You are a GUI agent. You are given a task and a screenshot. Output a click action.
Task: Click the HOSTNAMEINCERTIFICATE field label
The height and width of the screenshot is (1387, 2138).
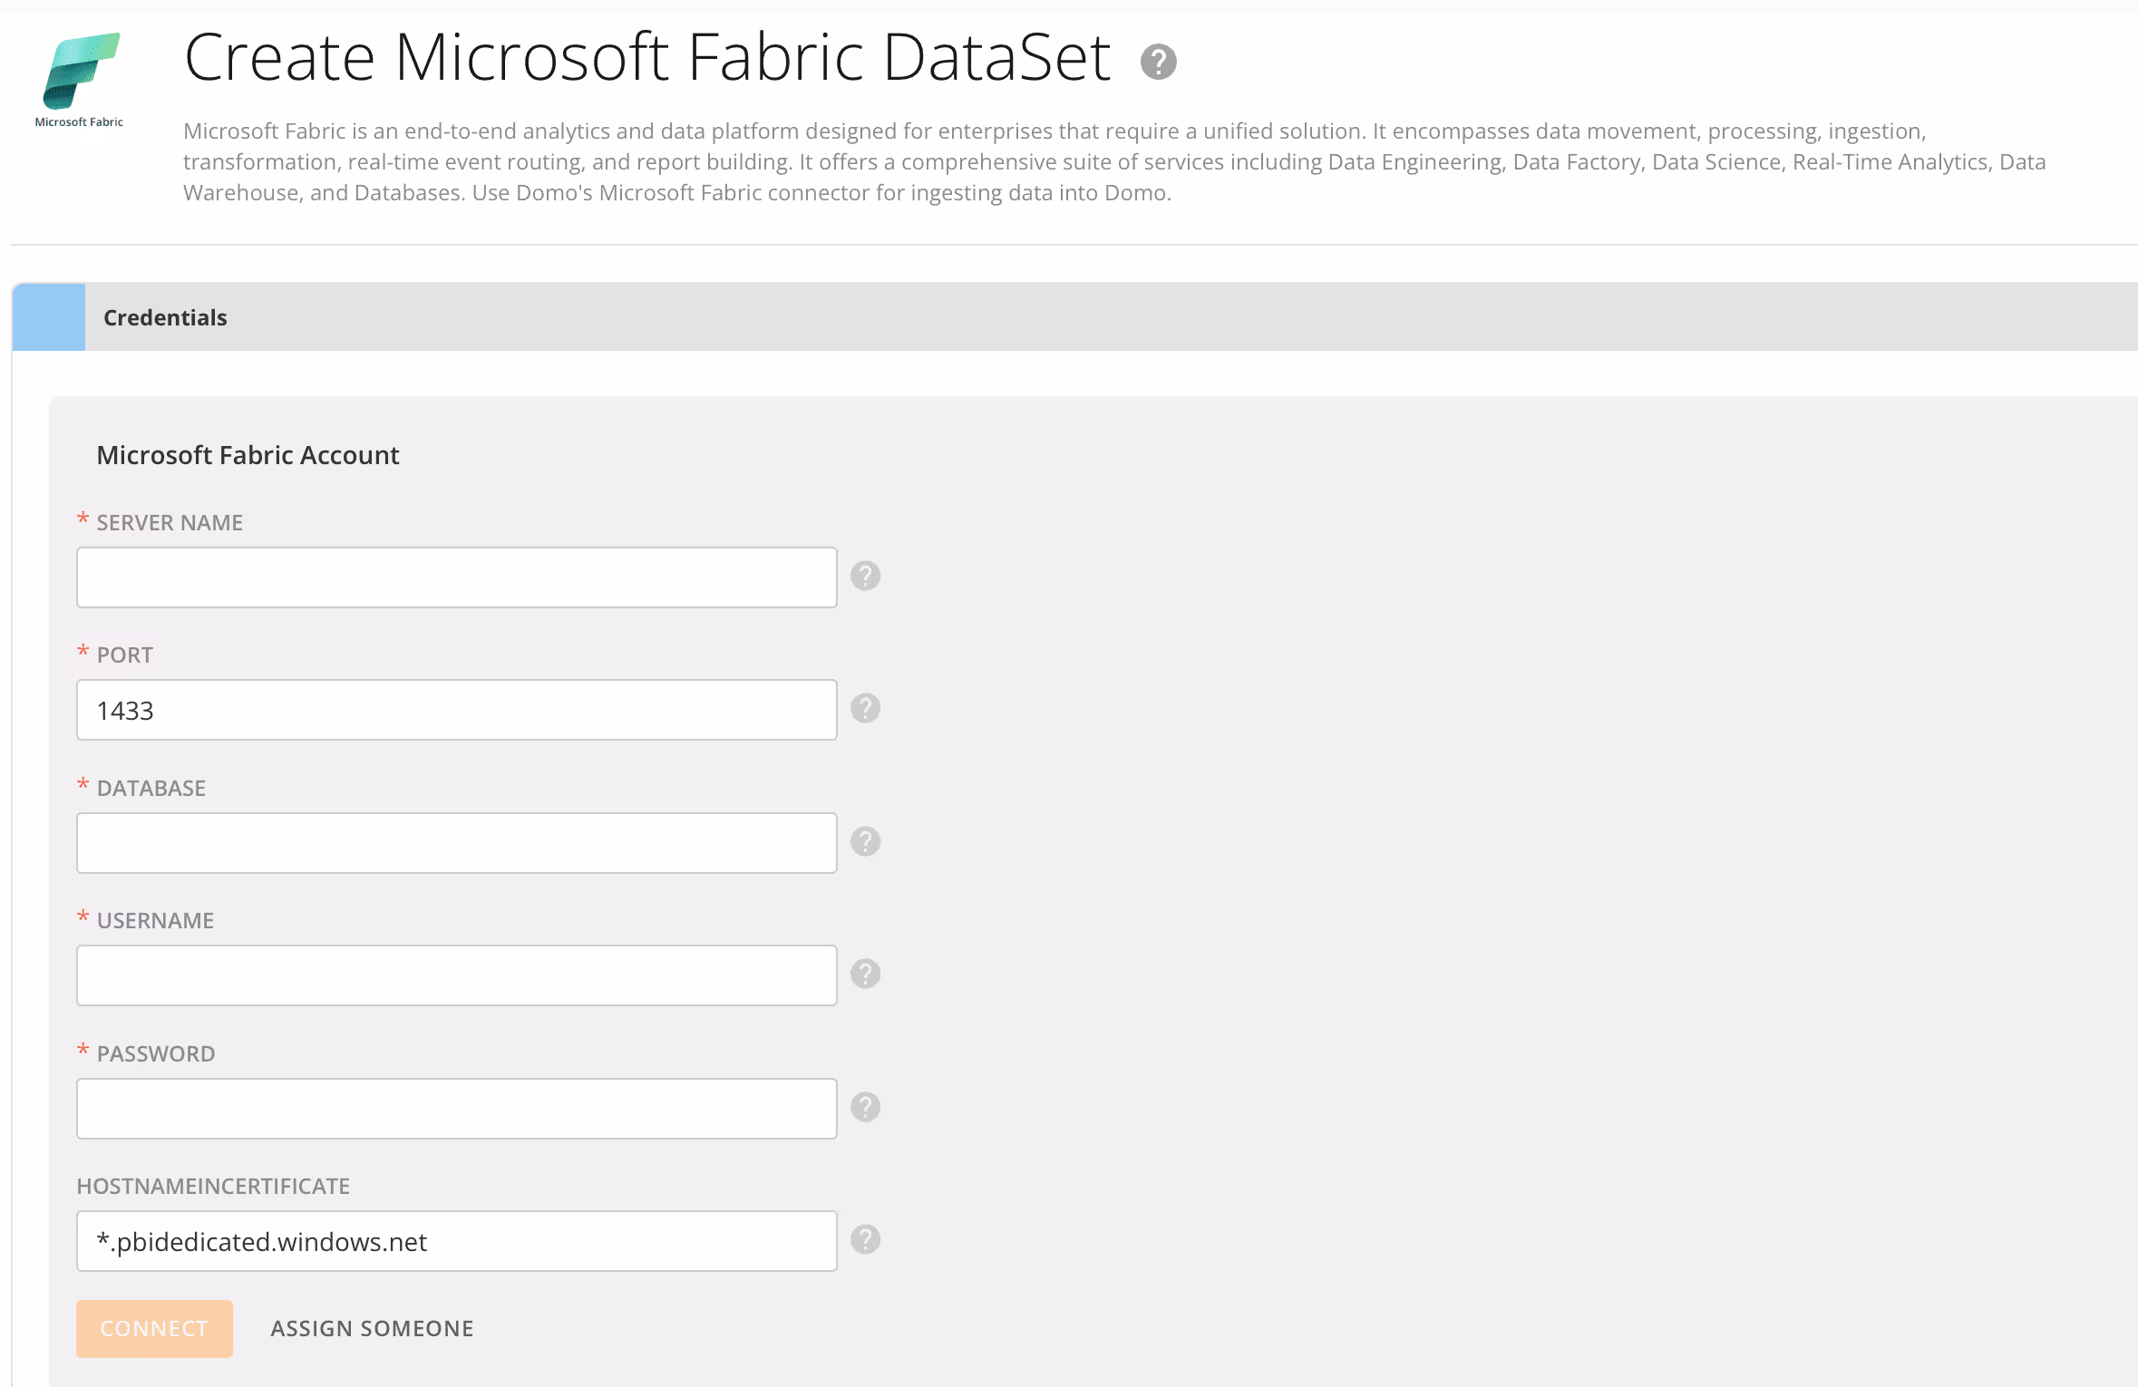213,1187
